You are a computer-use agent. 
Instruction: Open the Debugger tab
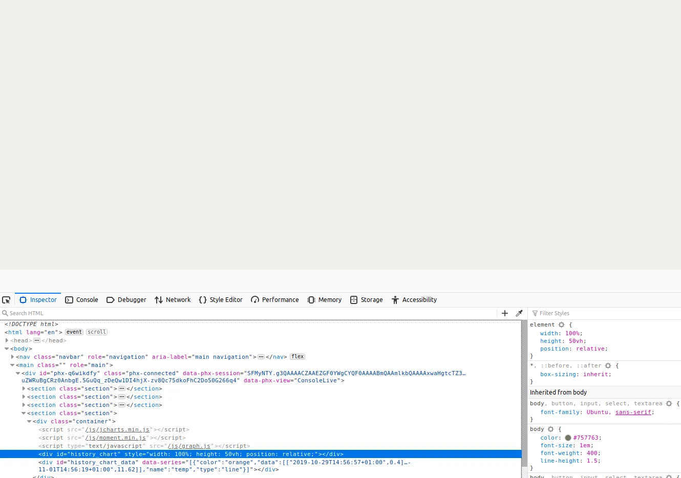[126, 300]
